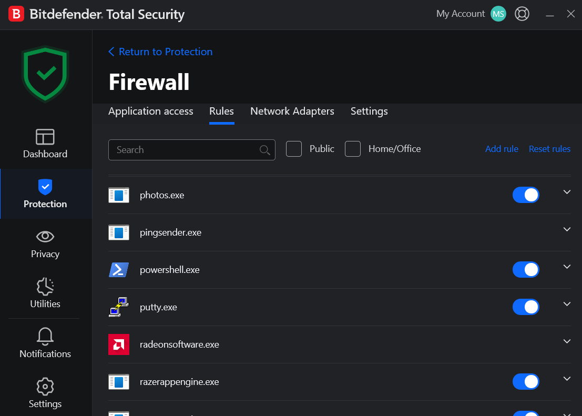Screen dimensions: 582x416
Task: Expand the photos.exe rule details
Action: 567,192
